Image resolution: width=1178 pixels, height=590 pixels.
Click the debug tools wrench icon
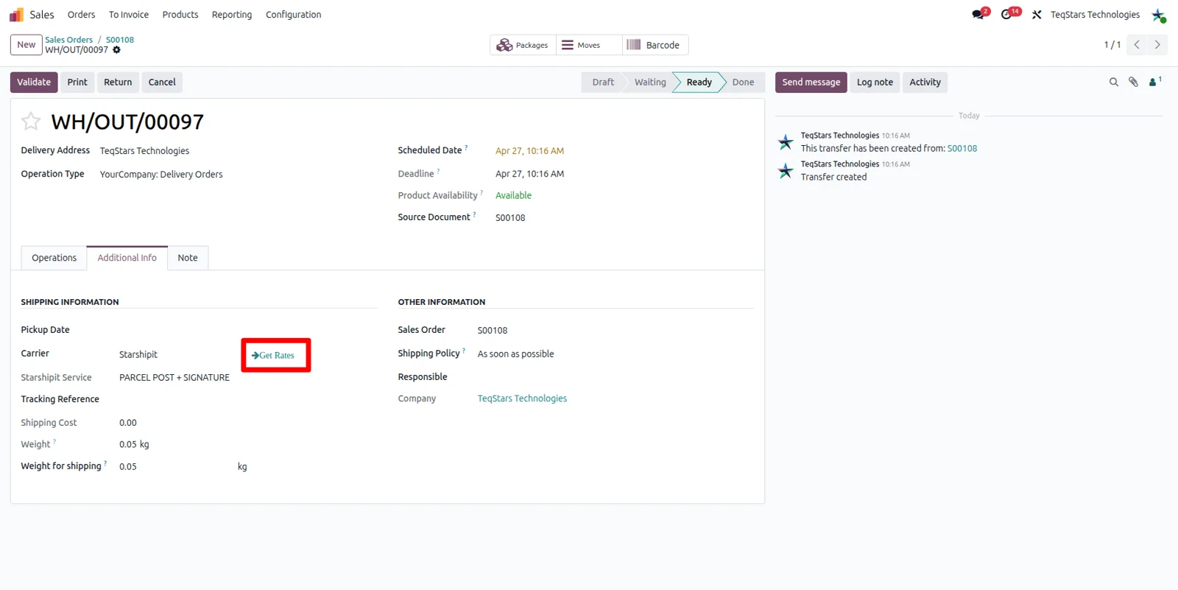click(x=1037, y=15)
